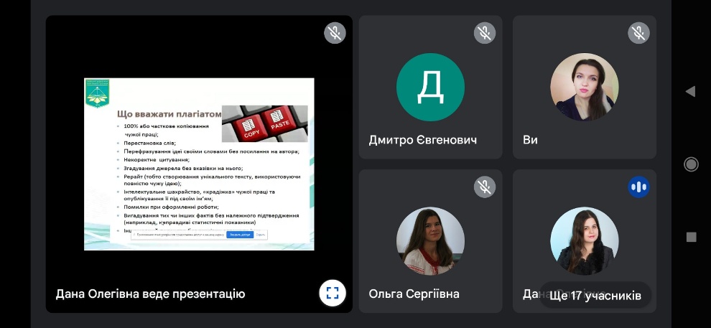Tap the 'Дана Олегівна веде презентацію' label
Image resolution: width=711 pixels, height=328 pixels.
coord(150,294)
